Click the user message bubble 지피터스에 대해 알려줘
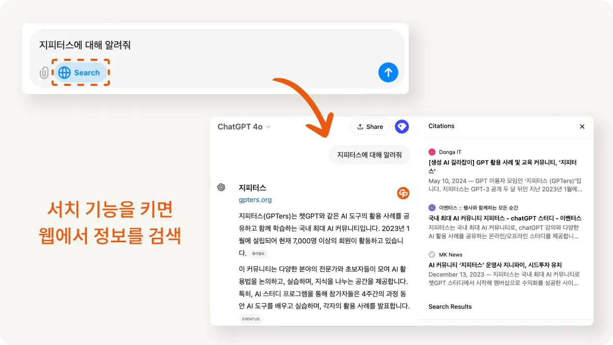This screenshot has height=345, width=613. point(369,154)
